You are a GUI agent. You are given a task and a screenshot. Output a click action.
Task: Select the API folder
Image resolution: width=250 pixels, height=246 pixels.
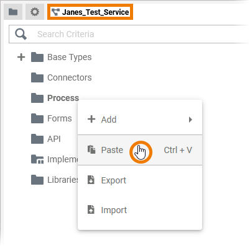54,139
